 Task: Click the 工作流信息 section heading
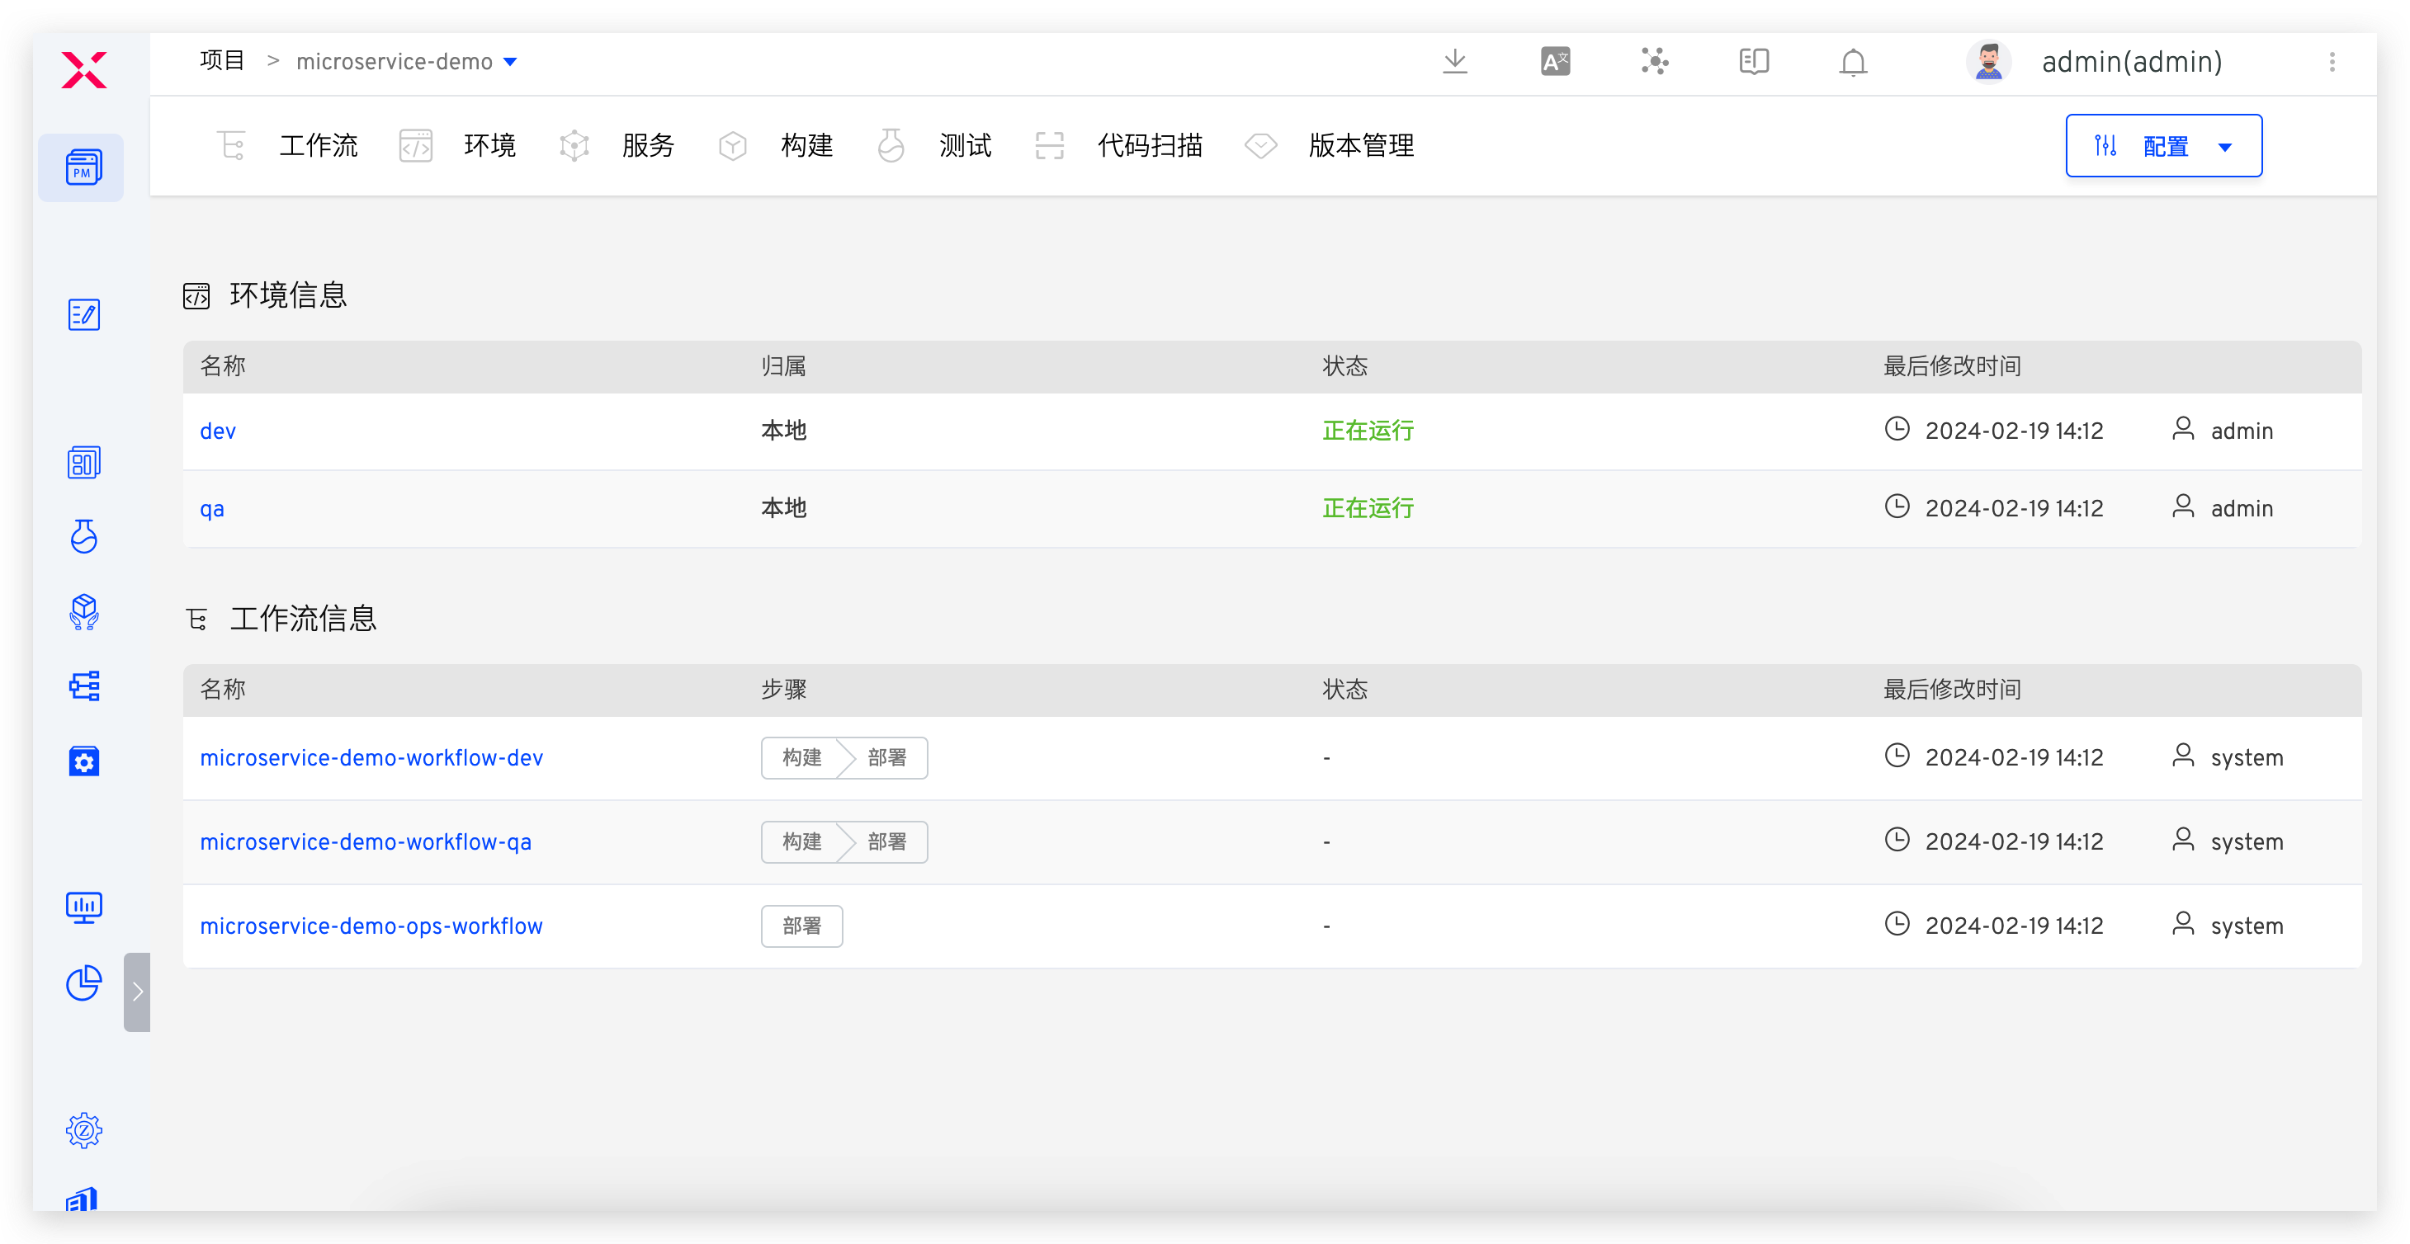303,620
